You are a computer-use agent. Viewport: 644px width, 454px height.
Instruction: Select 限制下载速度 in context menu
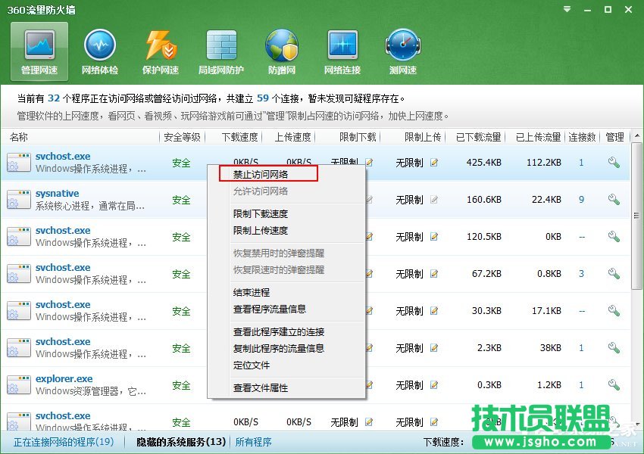click(261, 213)
